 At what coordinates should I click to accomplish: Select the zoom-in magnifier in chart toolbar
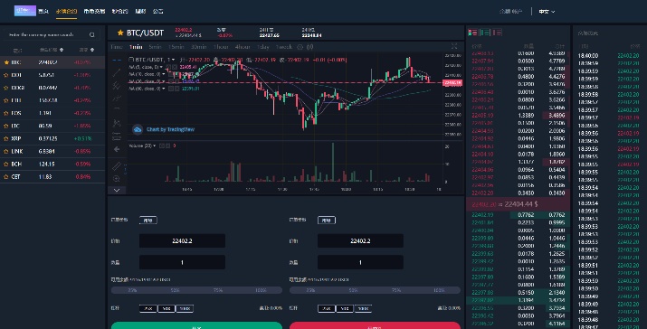pos(117,179)
